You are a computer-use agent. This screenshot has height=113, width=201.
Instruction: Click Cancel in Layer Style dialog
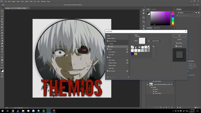click(179, 39)
